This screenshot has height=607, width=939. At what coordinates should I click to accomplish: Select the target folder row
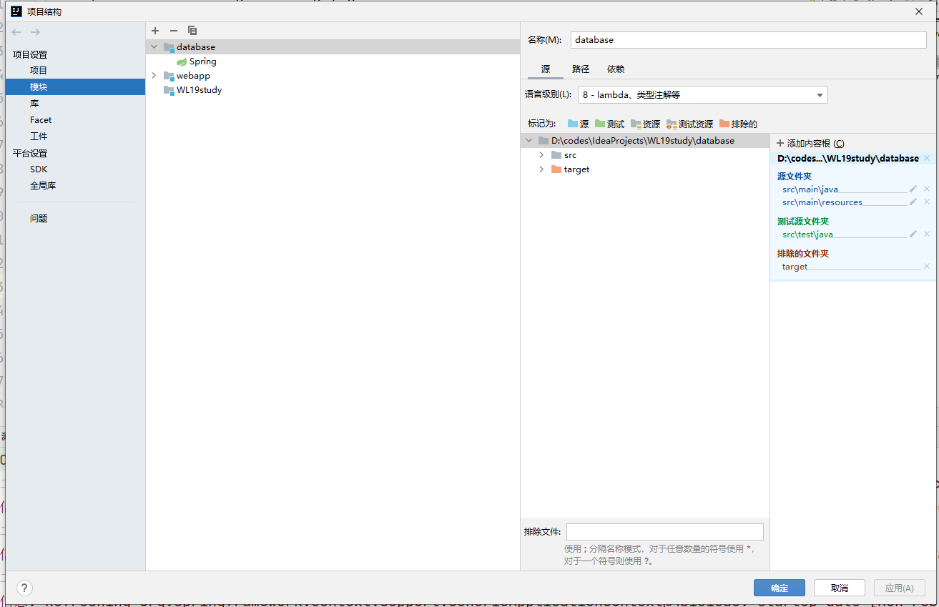[645, 169]
